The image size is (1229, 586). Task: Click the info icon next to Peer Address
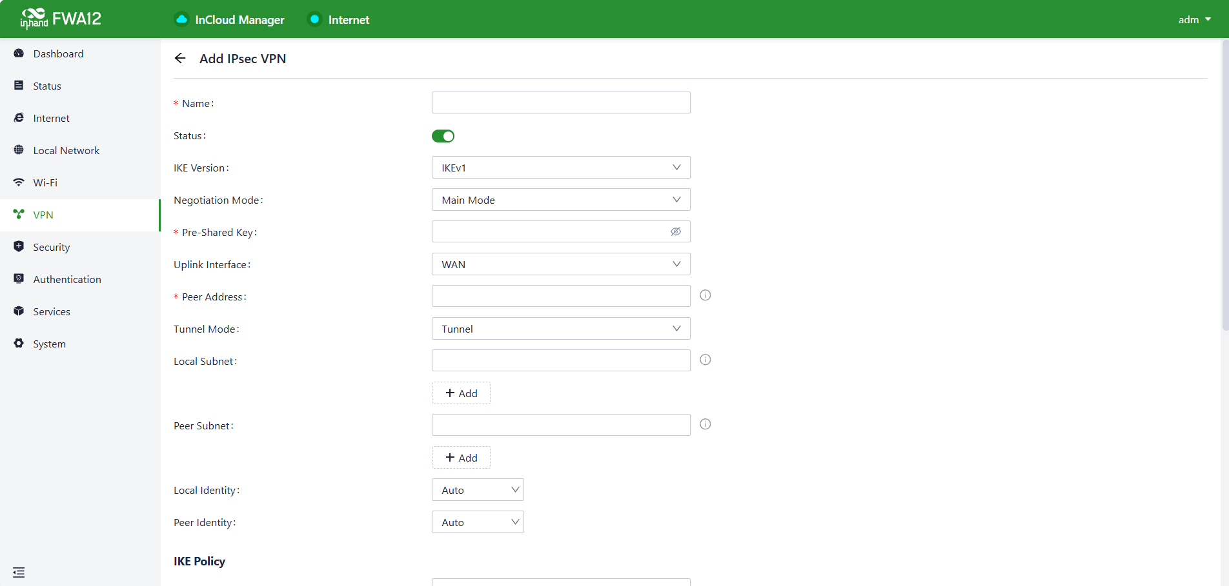click(705, 295)
